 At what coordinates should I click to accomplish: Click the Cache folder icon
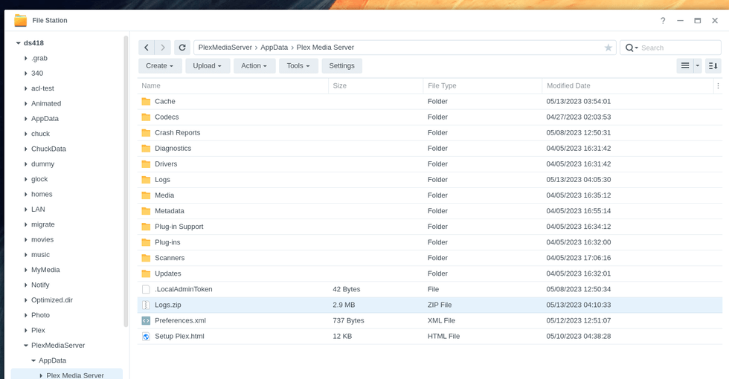tap(146, 101)
